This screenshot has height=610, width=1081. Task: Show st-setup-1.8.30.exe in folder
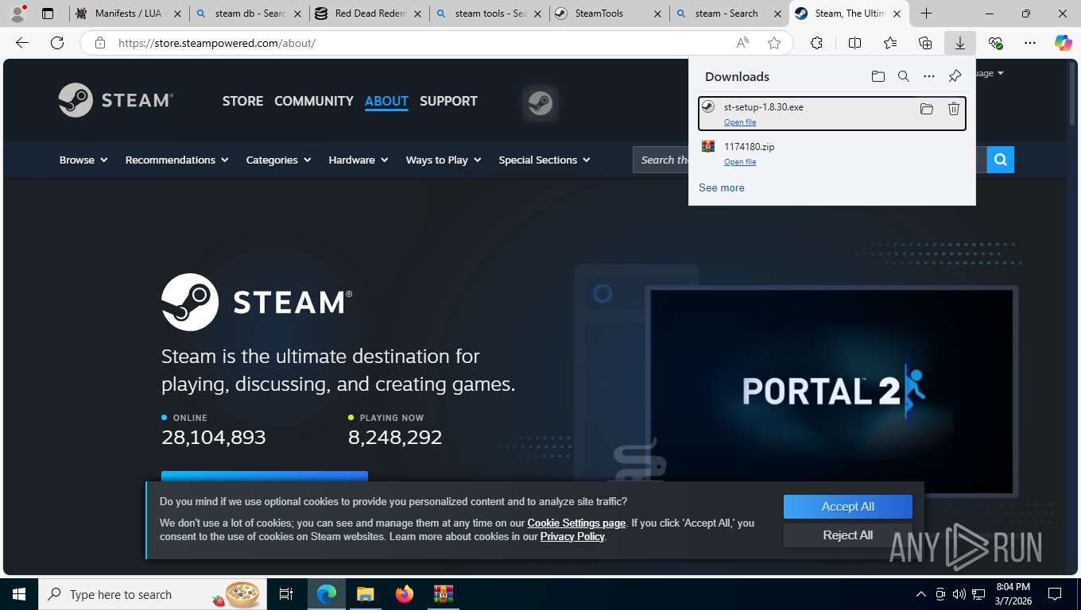926,109
